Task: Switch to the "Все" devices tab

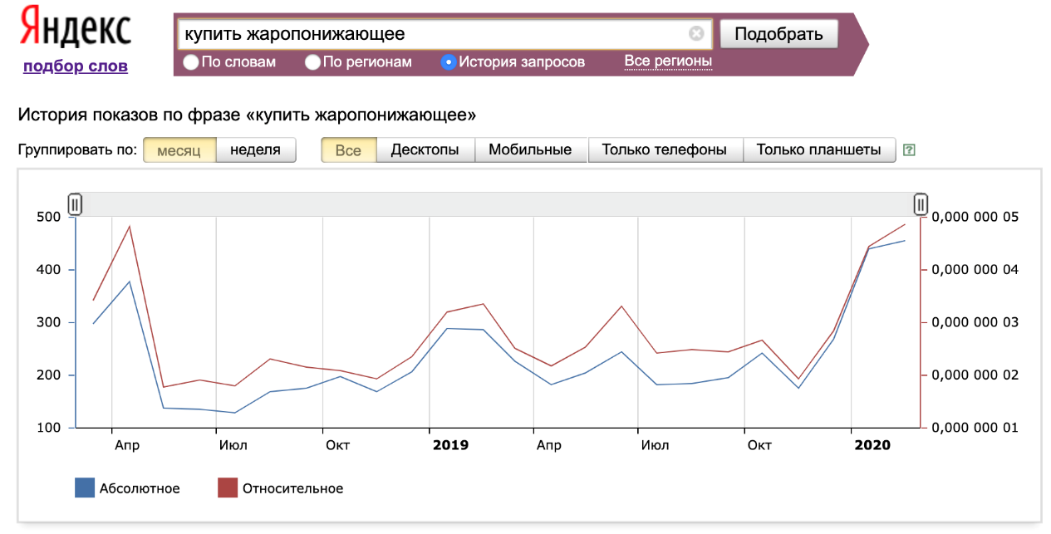Action: click(x=349, y=150)
